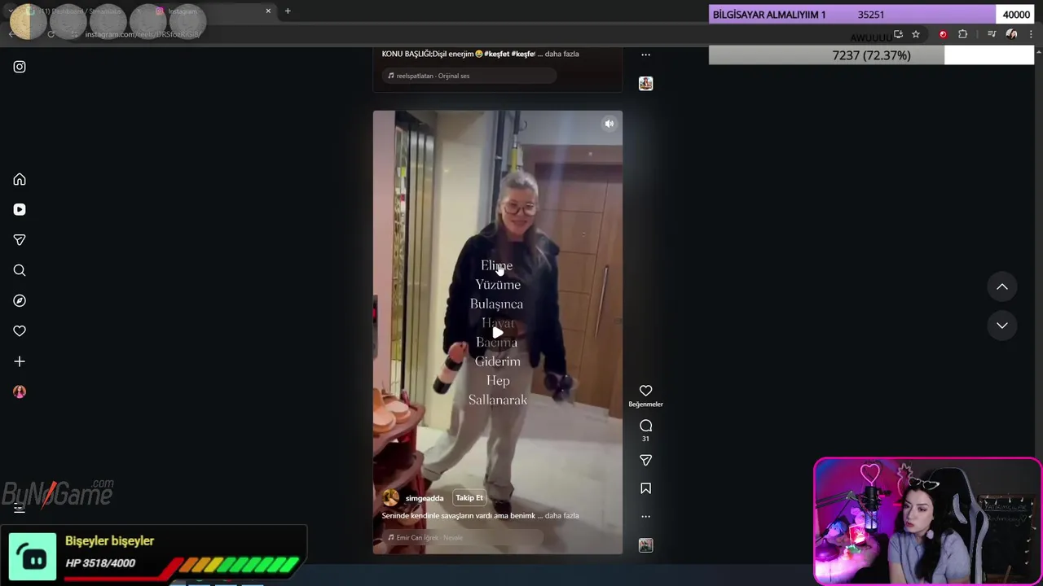Open more options for the simgeadda reel
The width and height of the screenshot is (1043, 586).
pos(645,516)
